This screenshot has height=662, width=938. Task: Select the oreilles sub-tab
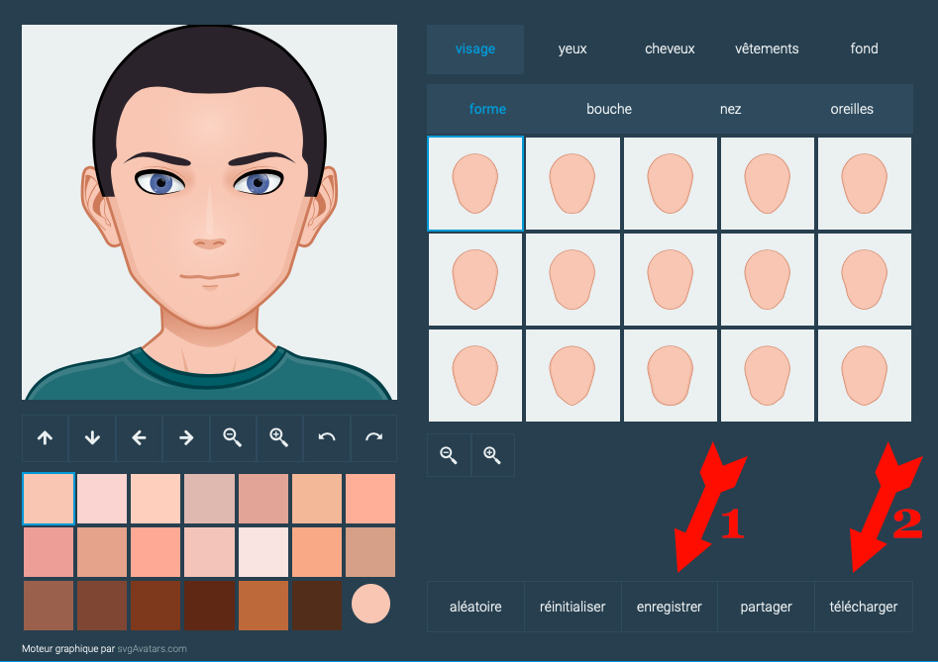852,109
